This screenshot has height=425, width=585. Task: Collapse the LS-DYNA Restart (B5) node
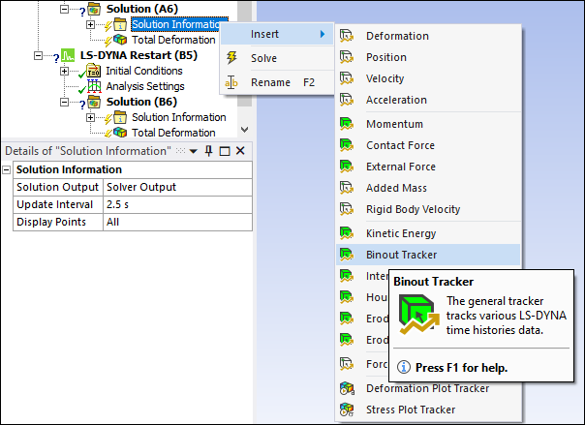click(38, 55)
